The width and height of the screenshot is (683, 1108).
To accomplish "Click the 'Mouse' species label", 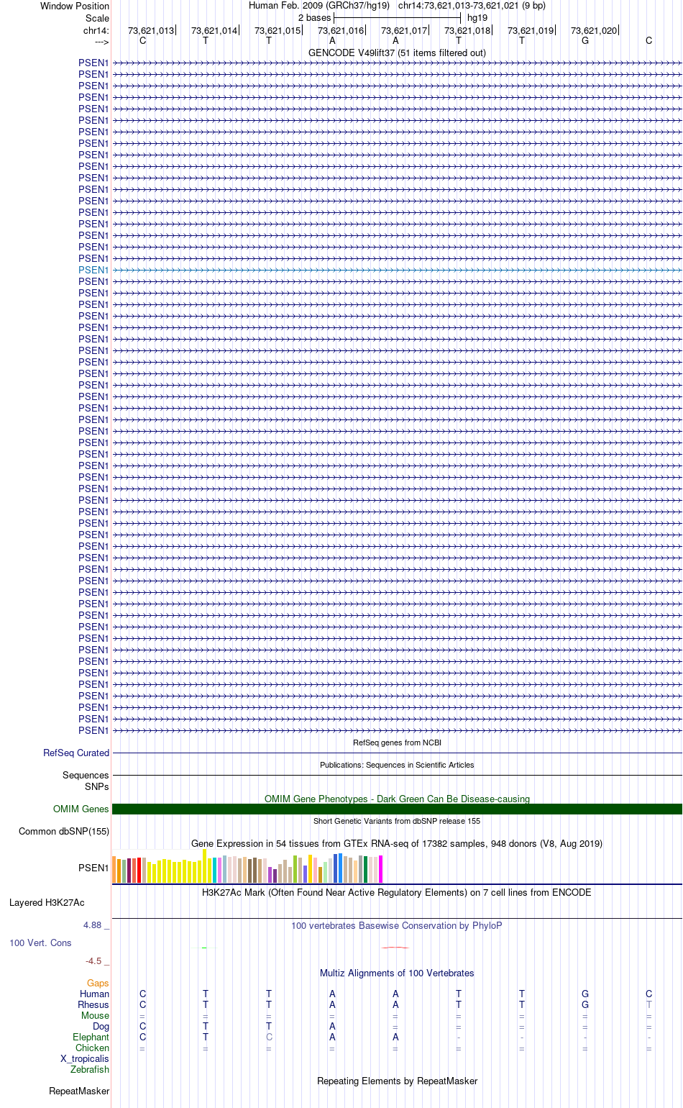I will point(95,1015).
